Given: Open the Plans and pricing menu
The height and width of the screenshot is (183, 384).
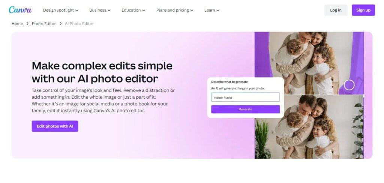Looking at the screenshot, I should pos(175,10).
